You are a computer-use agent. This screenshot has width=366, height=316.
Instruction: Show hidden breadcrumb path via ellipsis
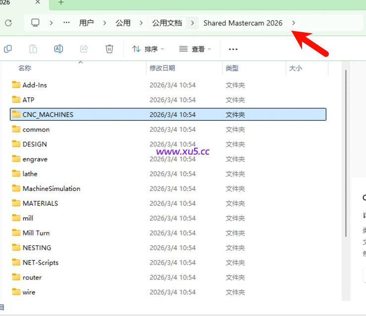coord(66,23)
